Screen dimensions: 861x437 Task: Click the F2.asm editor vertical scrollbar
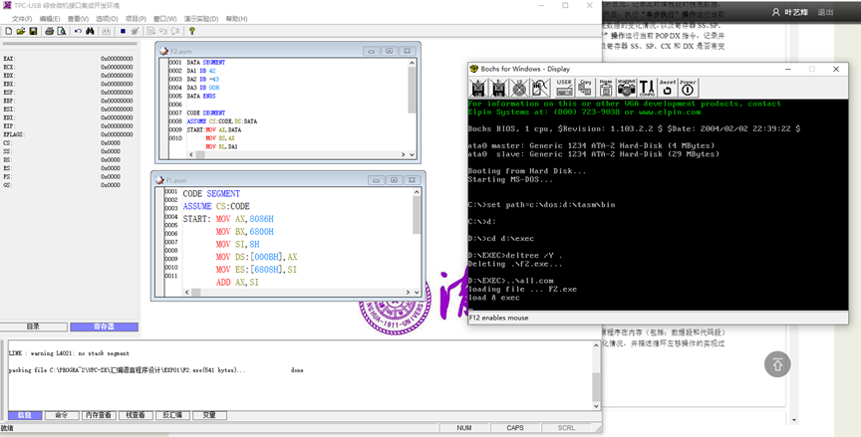[x=412, y=105]
